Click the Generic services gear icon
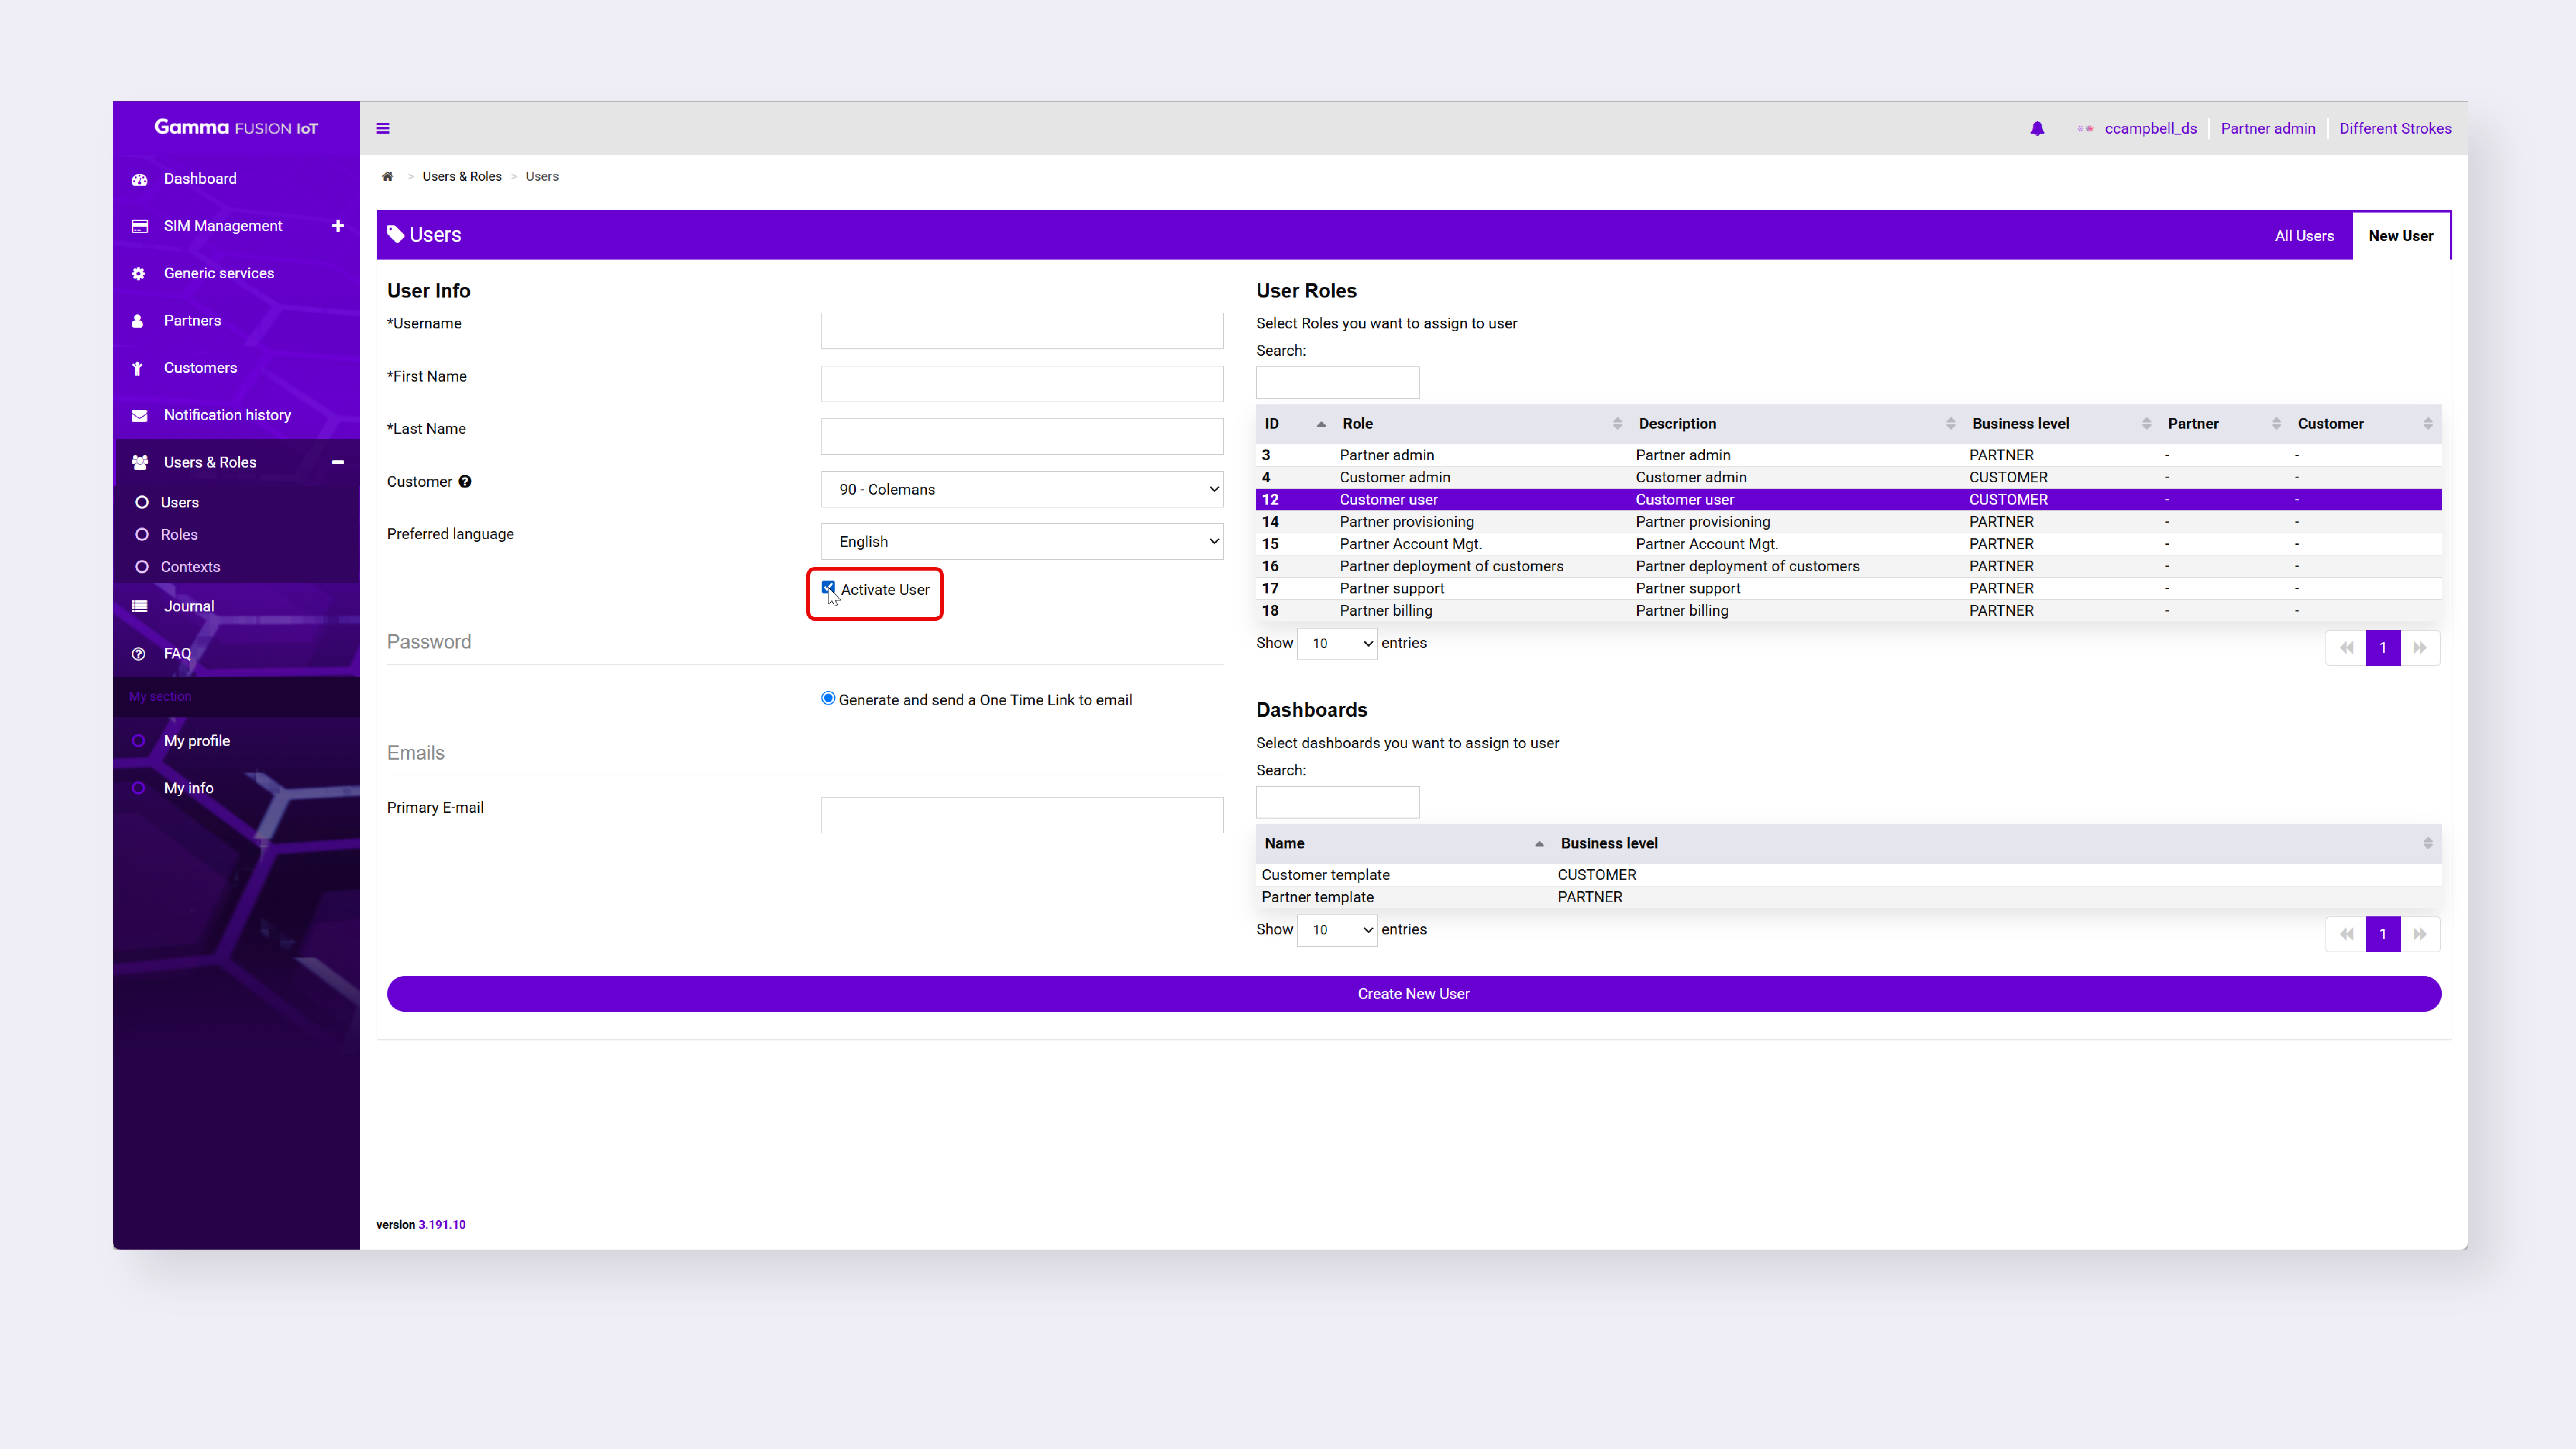This screenshot has width=2576, height=1449. tap(139, 273)
